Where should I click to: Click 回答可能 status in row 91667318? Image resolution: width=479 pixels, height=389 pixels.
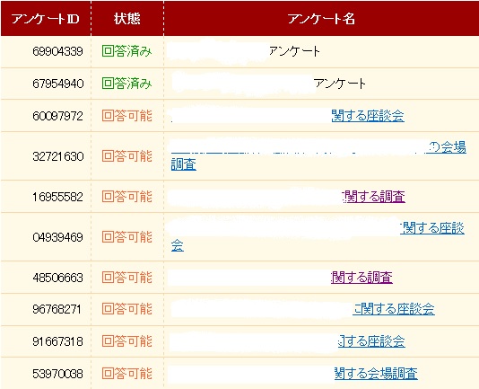pos(126,341)
